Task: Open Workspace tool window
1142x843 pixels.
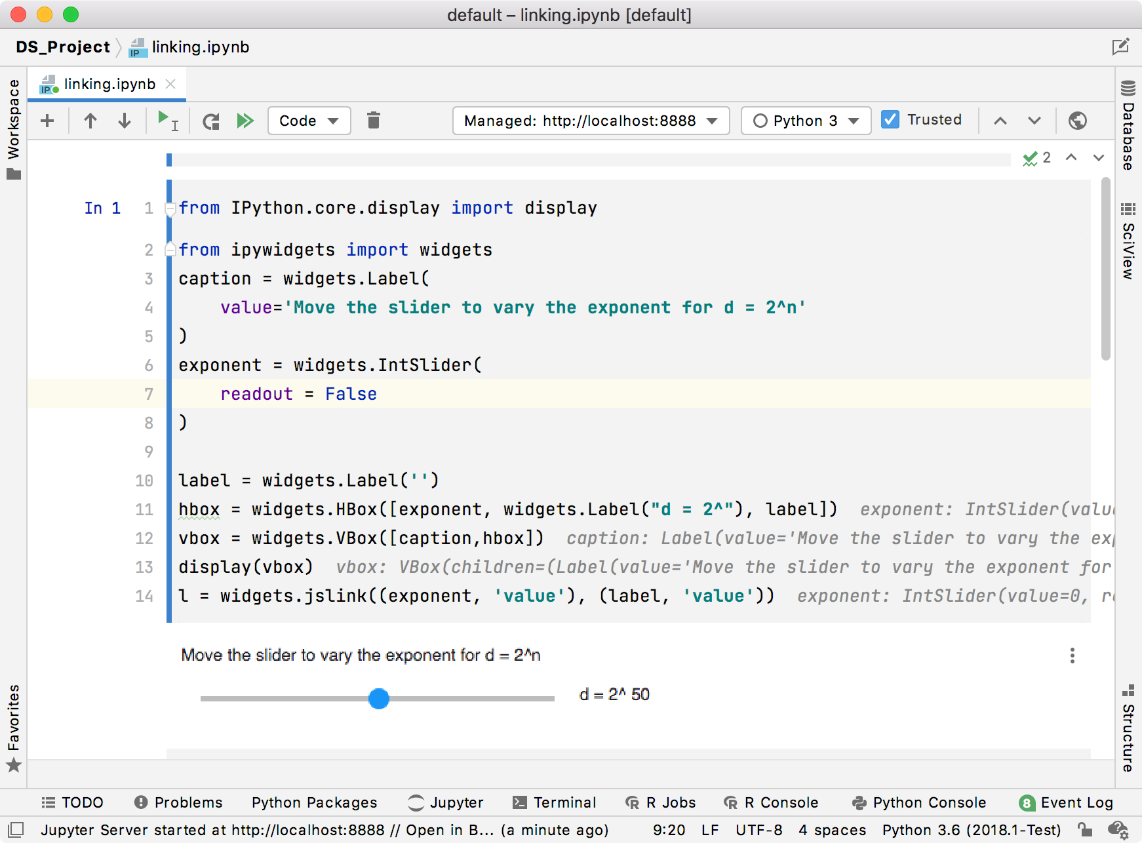Action: (x=14, y=129)
